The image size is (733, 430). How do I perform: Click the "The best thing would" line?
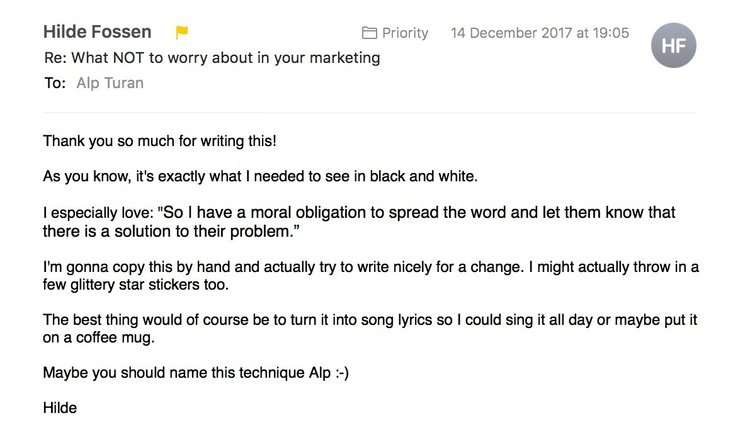pos(370,320)
